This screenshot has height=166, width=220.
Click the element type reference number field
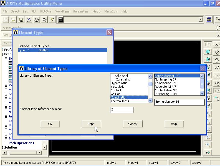(x=122, y=110)
